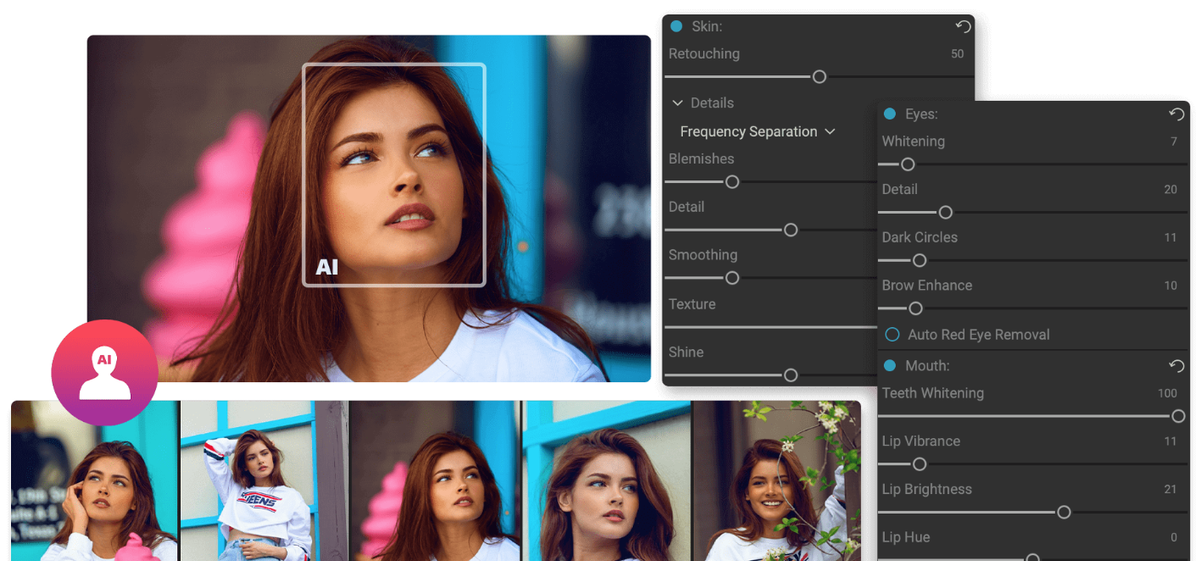Reset the Eyes section settings

click(x=1176, y=114)
